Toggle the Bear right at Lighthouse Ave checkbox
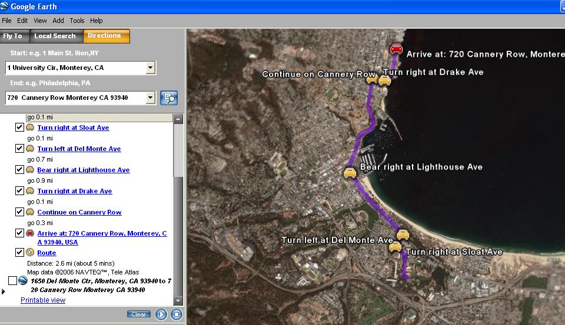This screenshot has height=325, width=565. tap(19, 170)
